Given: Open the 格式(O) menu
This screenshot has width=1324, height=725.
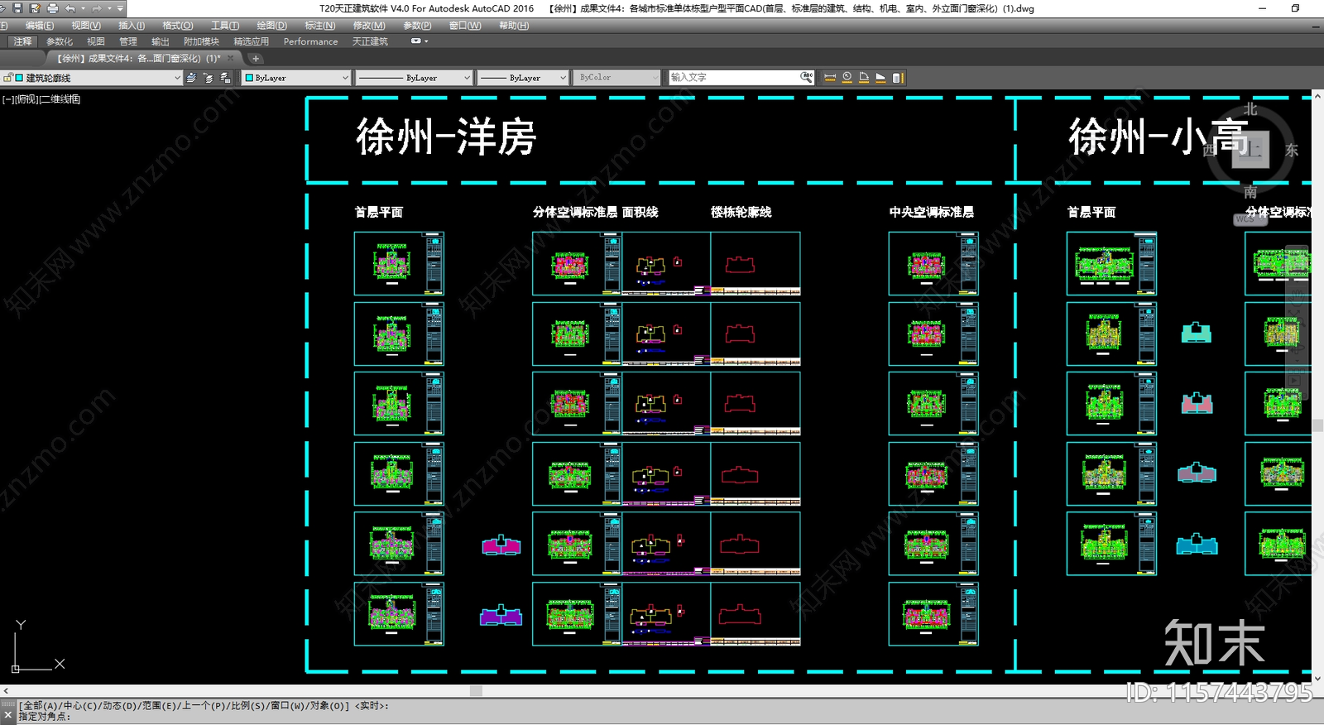Looking at the screenshot, I should click(178, 26).
